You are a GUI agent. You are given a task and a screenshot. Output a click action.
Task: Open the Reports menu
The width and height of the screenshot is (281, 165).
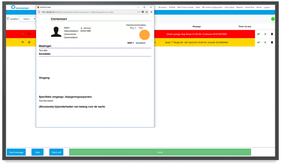[240, 7]
